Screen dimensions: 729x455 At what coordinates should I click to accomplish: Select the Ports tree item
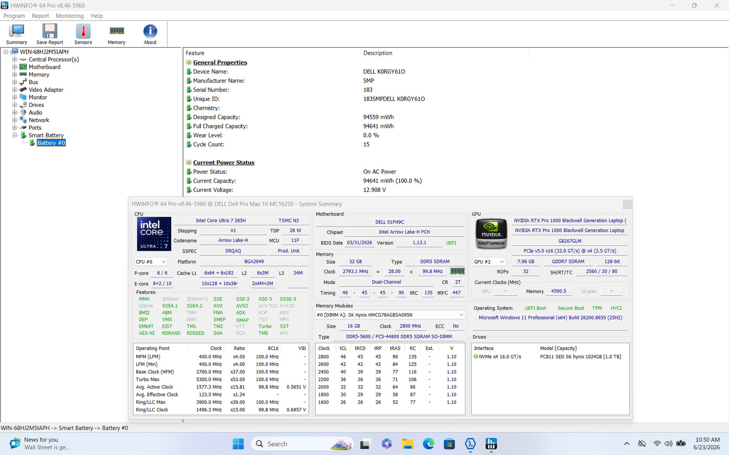(35, 128)
